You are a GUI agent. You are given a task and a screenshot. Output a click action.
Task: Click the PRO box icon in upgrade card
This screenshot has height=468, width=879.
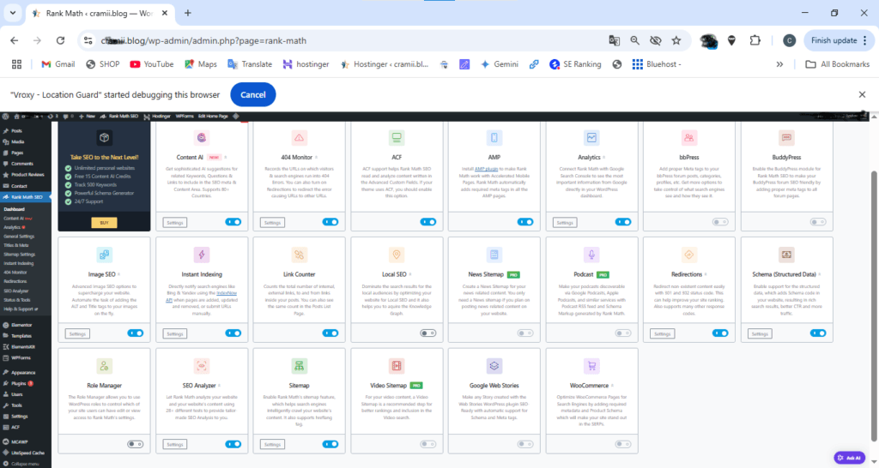tap(104, 138)
